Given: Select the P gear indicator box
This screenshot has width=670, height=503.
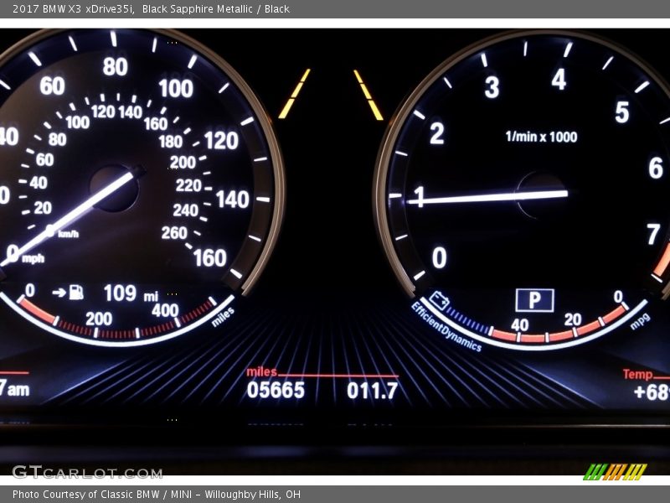Looking at the screenshot, I should point(534,299).
